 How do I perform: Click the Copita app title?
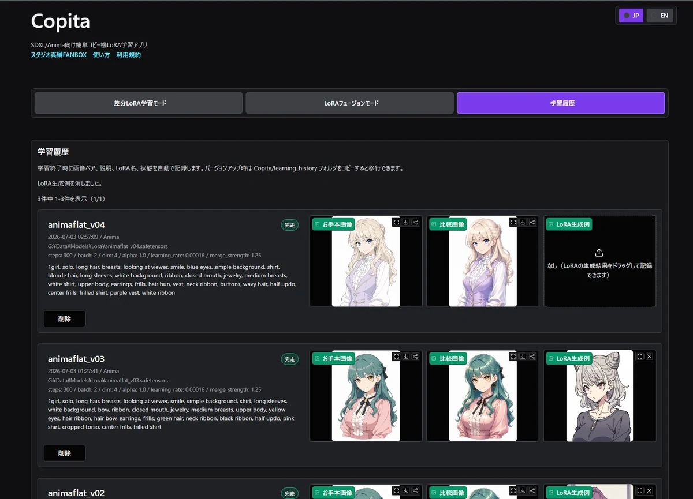[x=61, y=22]
